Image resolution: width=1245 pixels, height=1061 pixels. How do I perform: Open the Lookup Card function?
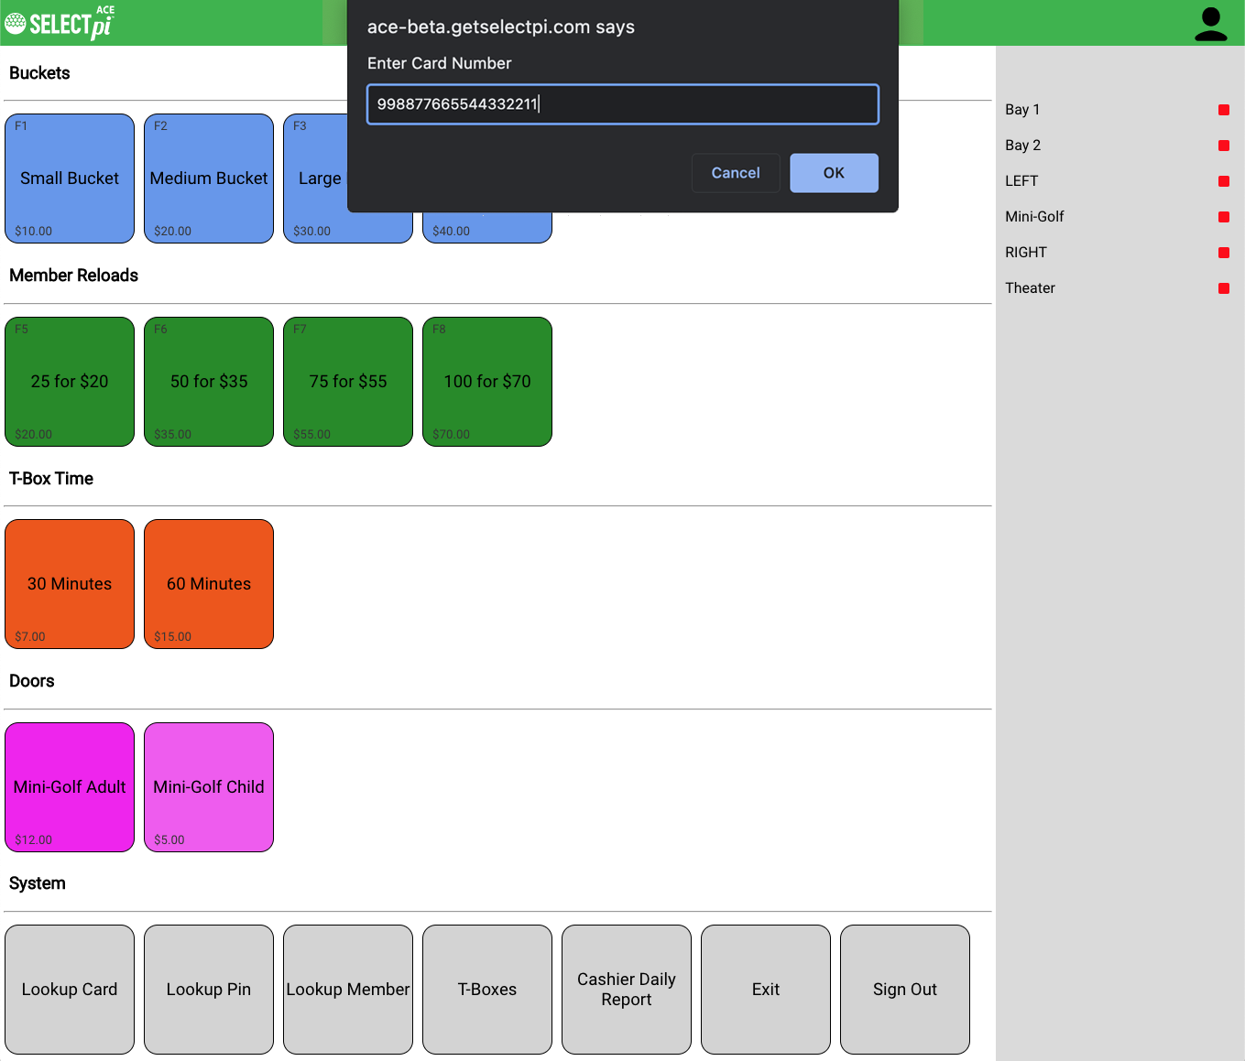tap(70, 990)
